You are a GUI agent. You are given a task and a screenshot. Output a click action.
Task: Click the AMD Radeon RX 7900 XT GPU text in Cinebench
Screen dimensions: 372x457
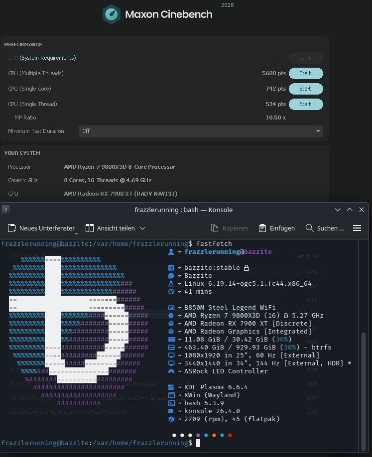pos(121,194)
